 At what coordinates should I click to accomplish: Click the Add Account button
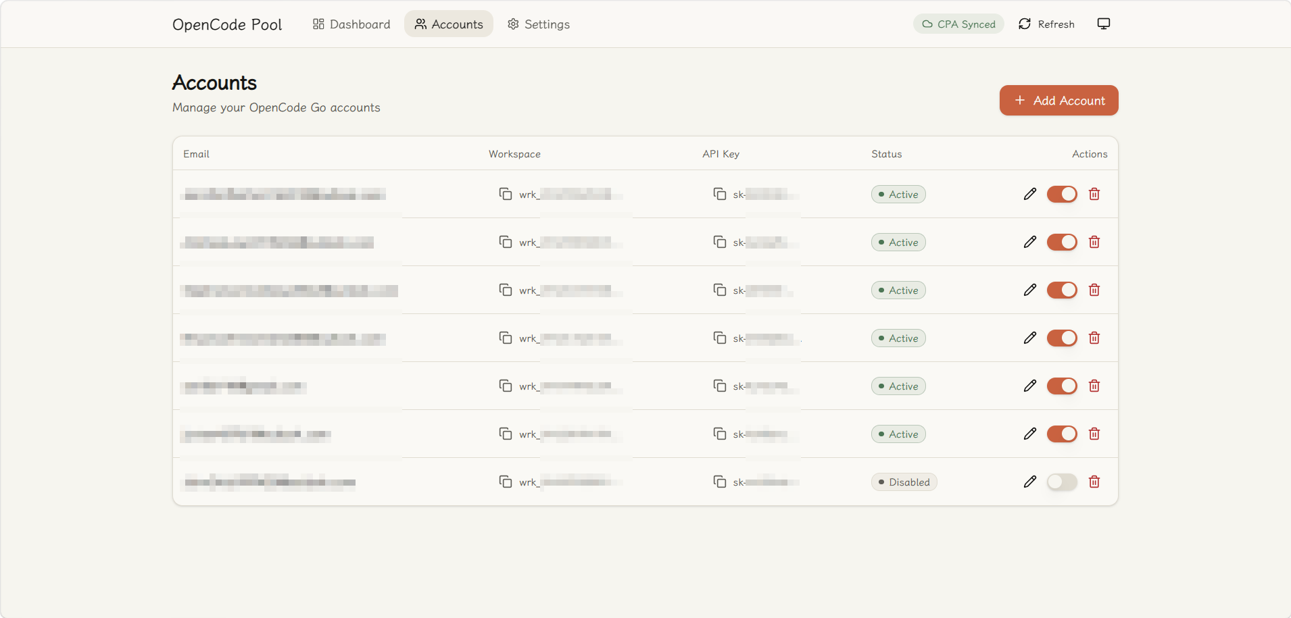point(1058,100)
